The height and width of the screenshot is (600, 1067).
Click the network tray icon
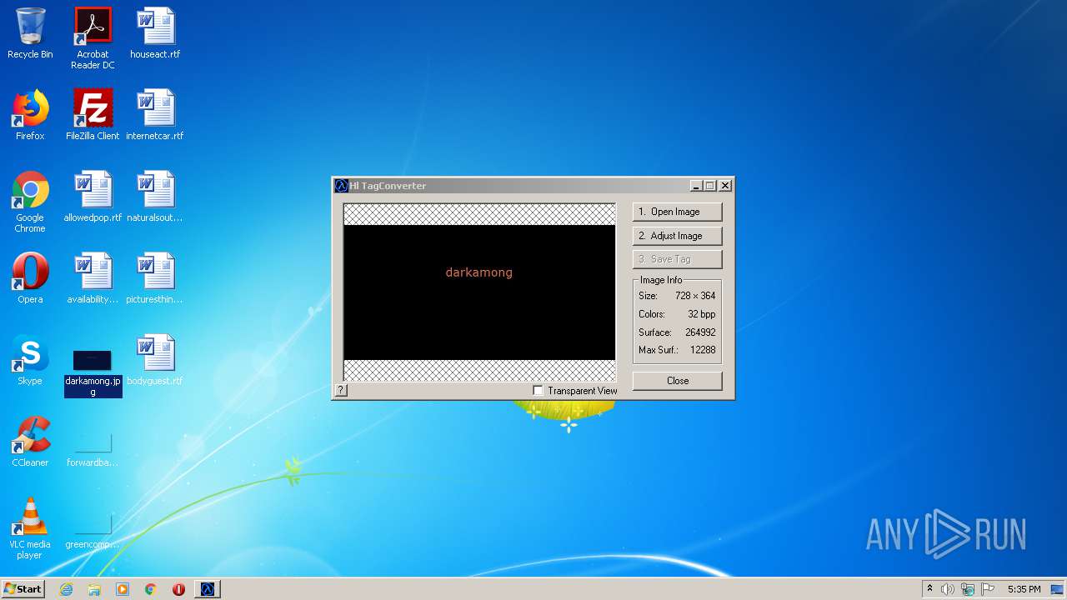[968, 589]
